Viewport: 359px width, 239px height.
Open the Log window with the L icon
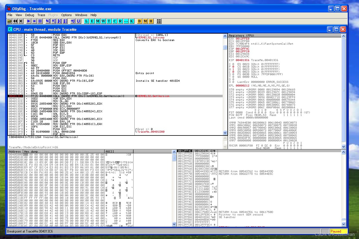coord(87,21)
